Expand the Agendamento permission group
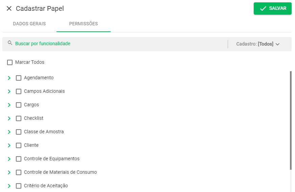 tap(9, 78)
